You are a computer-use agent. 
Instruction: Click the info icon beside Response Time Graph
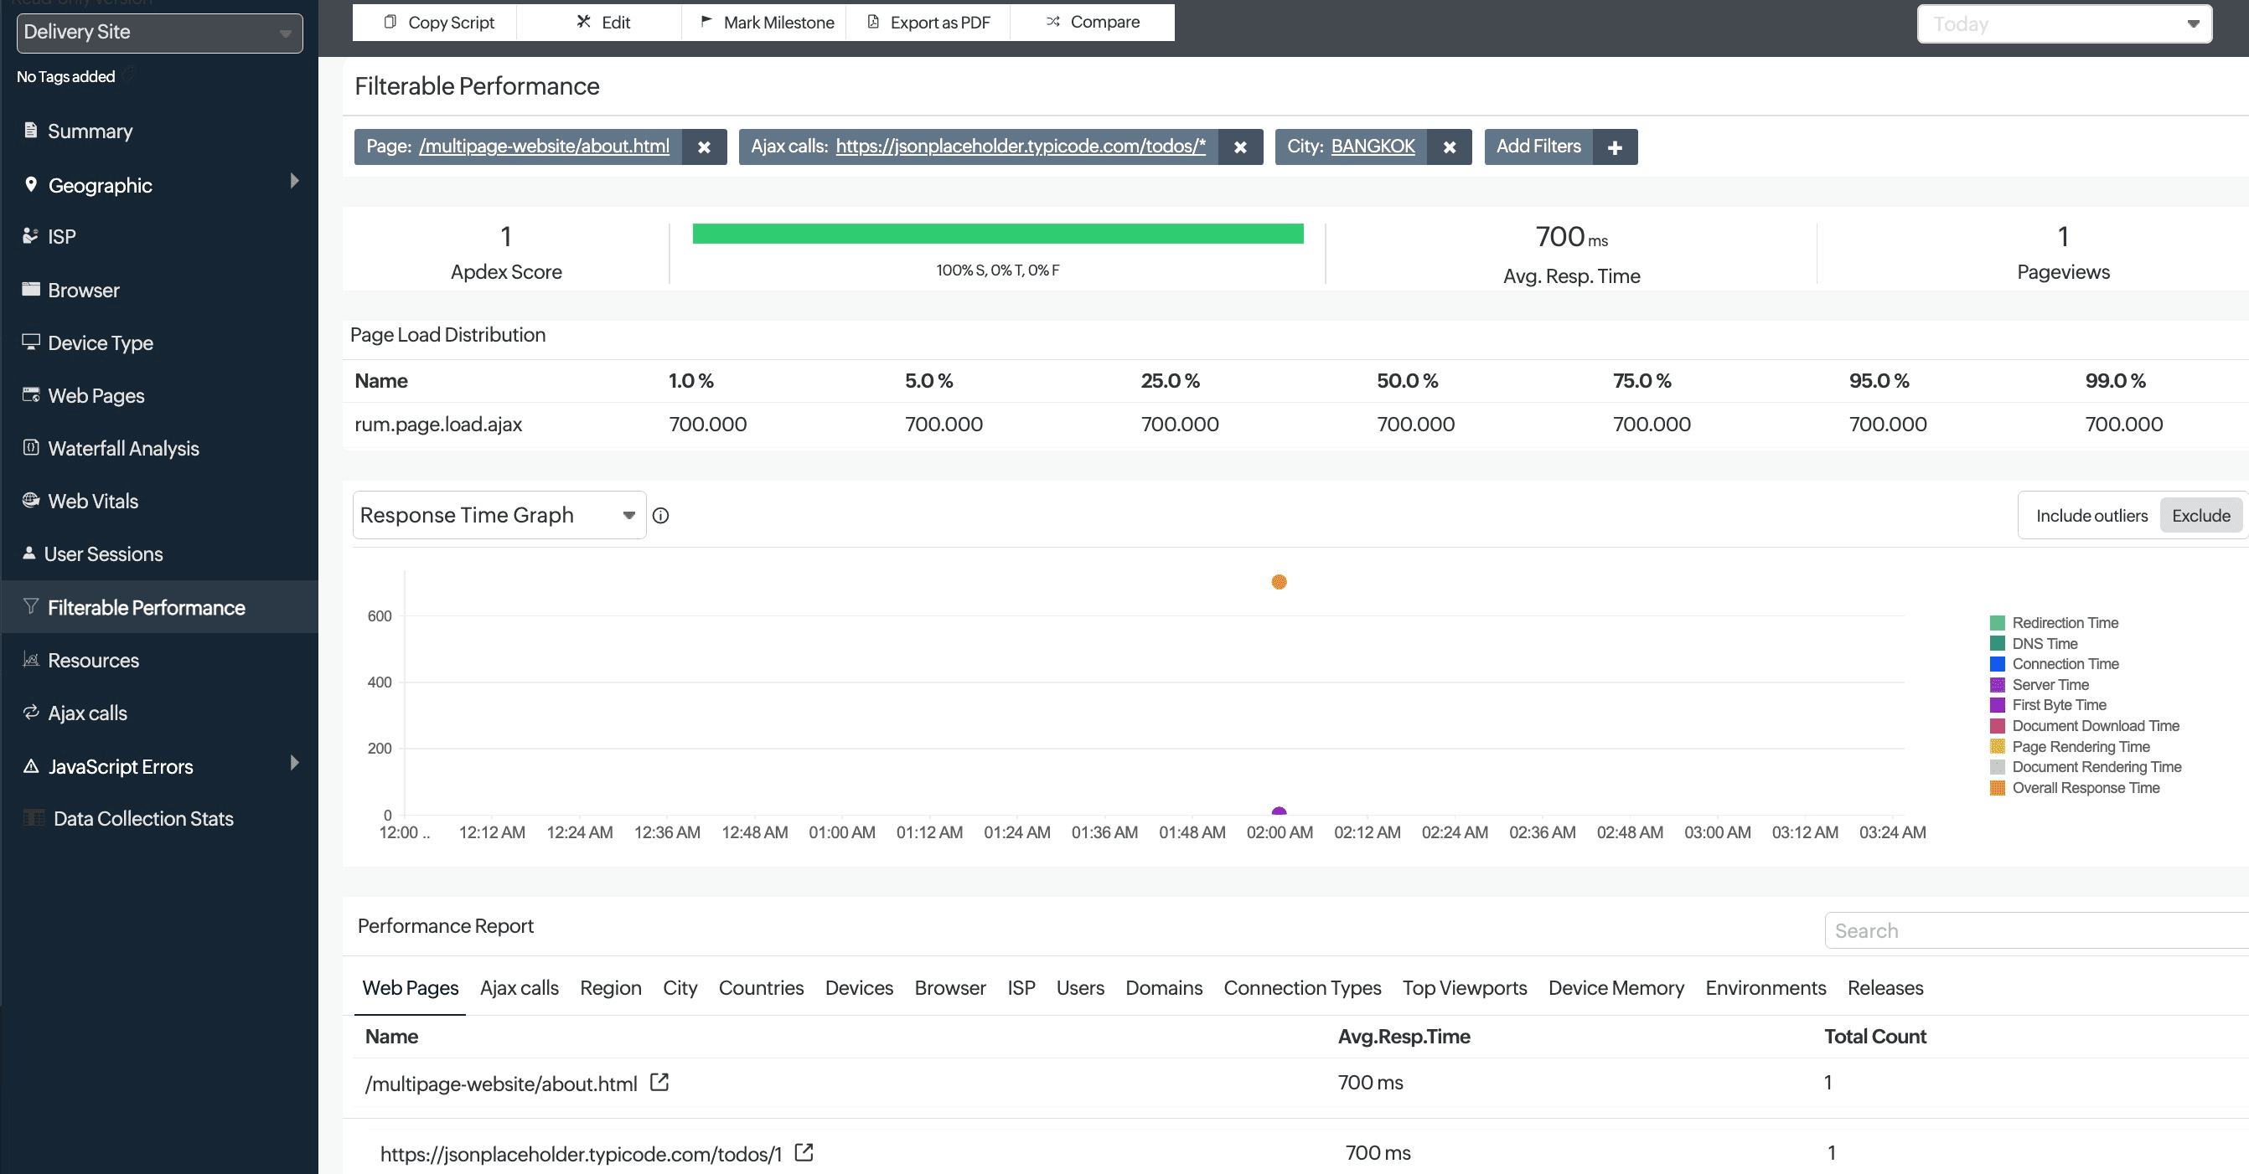click(661, 516)
